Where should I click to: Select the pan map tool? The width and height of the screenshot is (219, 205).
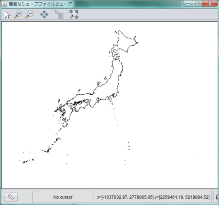pos(44,15)
